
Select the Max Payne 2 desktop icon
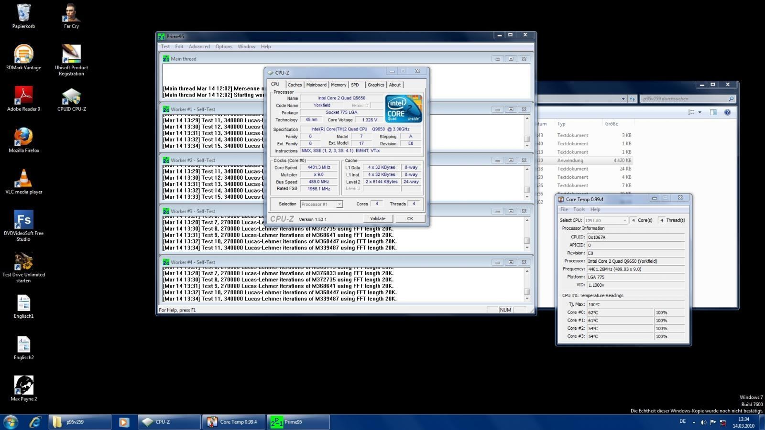coord(23,388)
